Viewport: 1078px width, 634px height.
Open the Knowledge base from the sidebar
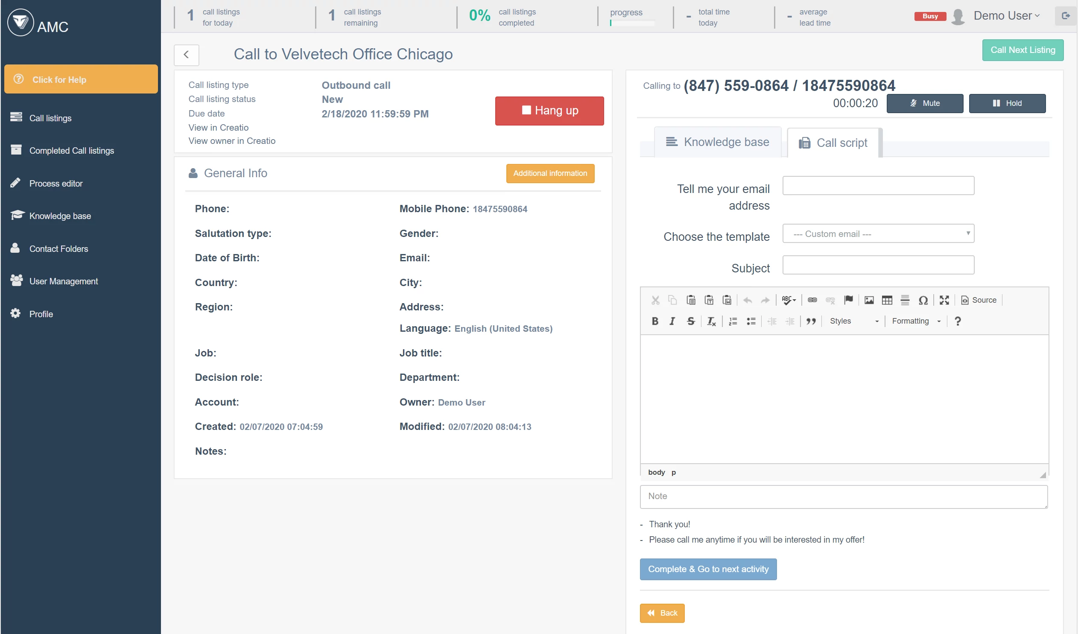click(x=60, y=216)
